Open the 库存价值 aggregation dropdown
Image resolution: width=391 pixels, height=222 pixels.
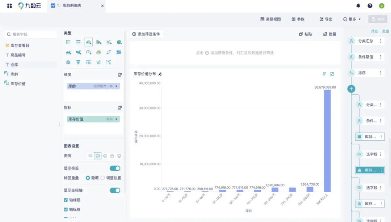click(116, 119)
